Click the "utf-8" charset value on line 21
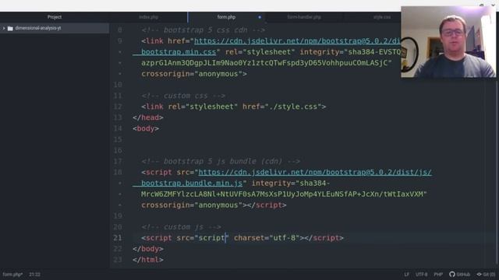Image resolution: width=499 pixels, height=280 pixels. pos(285,238)
